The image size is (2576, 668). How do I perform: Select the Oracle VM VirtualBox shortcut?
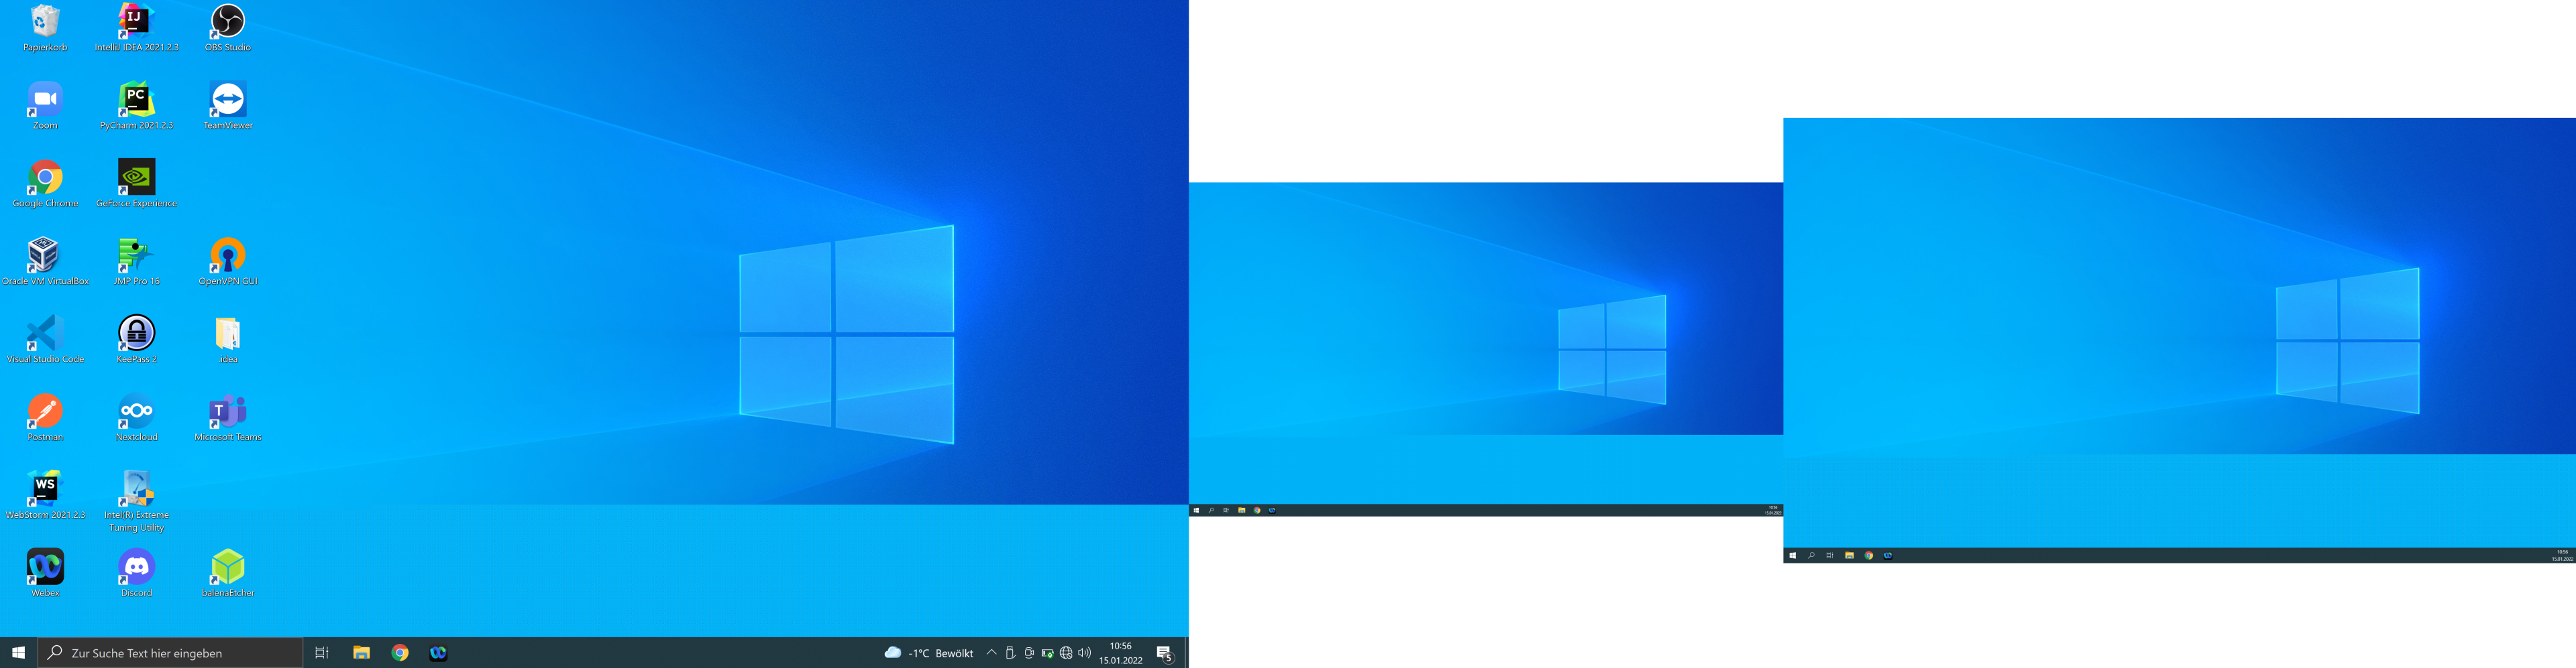point(45,261)
